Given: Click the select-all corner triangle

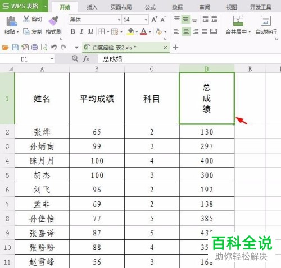Looking at the screenshot, I should pos(11,69).
